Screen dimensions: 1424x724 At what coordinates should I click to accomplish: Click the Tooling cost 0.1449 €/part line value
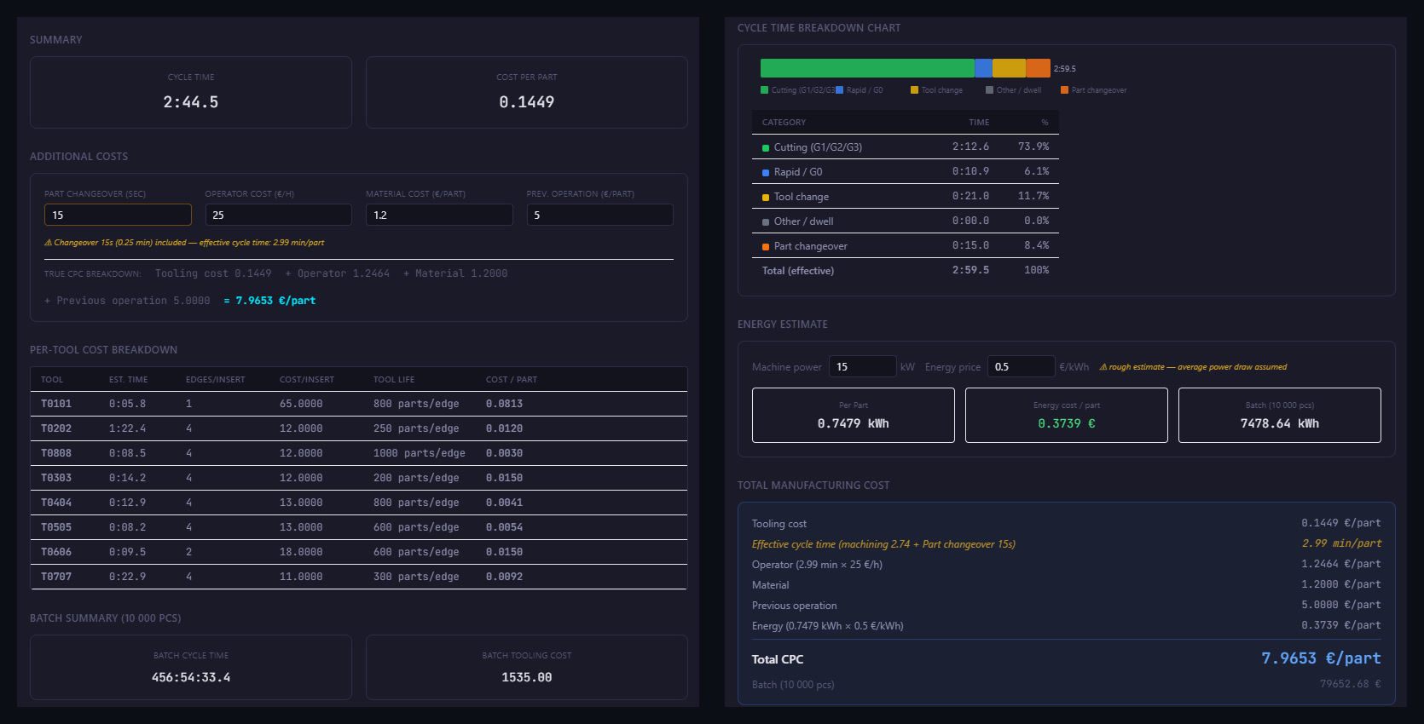(1341, 523)
